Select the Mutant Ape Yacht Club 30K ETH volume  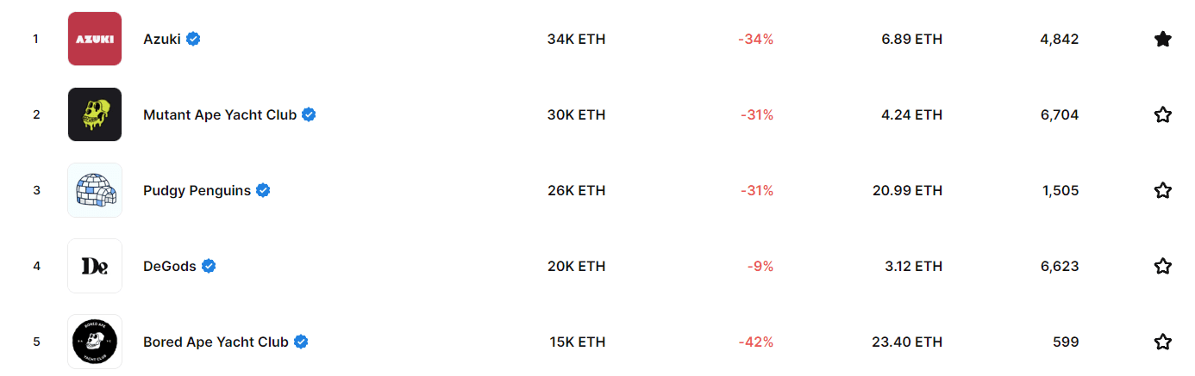[576, 114]
